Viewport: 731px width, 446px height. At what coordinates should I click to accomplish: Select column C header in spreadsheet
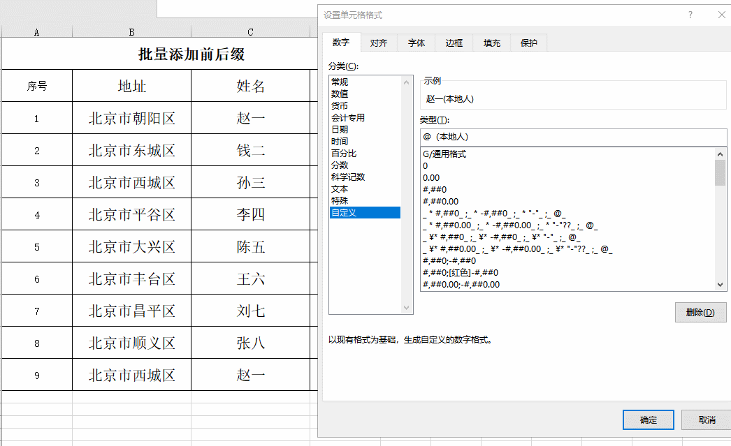pos(250,32)
